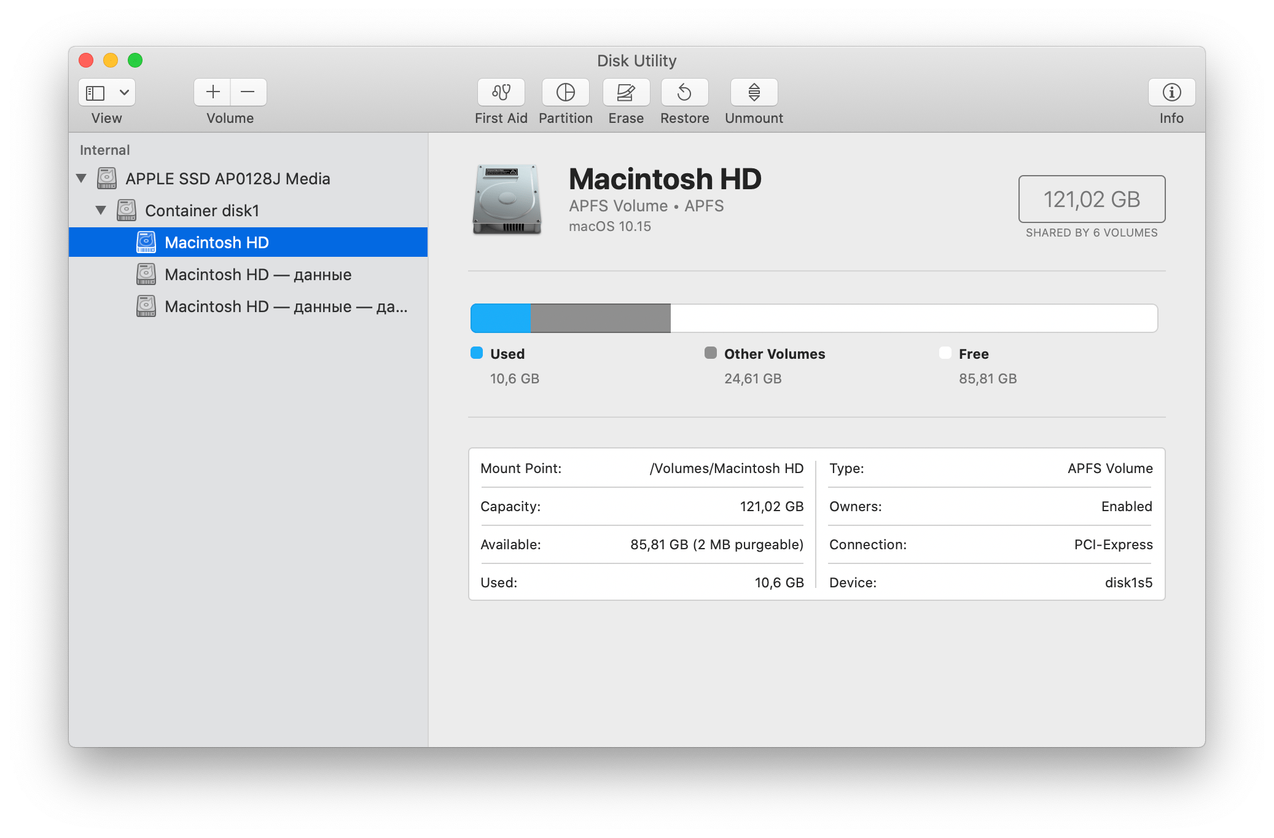
Task: Select the Erase tool
Action: [x=625, y=92]
